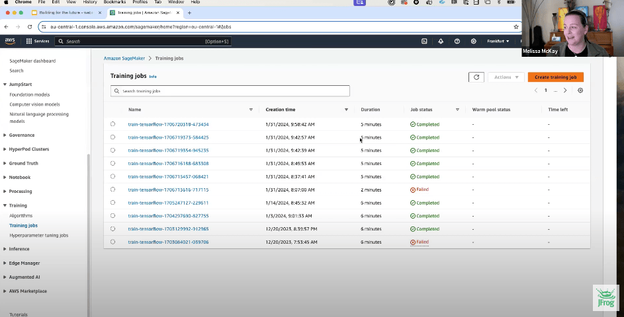Click Amazon SageMaker breadcrumb link
Viewport: 624px width, 317px height.
pos(124,58)
